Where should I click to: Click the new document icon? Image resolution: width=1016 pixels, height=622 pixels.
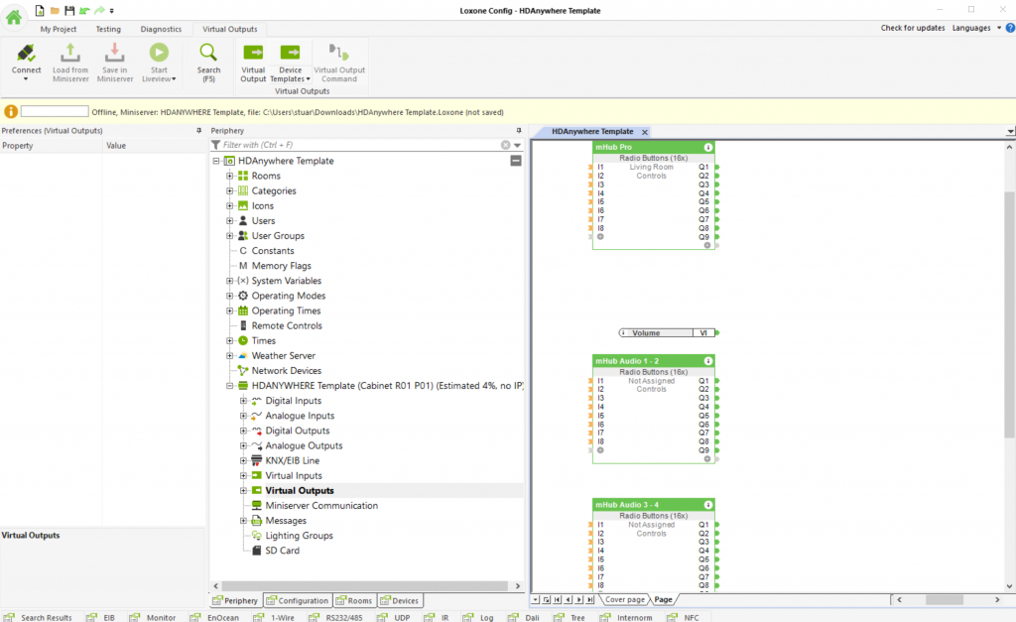point(40,10)
